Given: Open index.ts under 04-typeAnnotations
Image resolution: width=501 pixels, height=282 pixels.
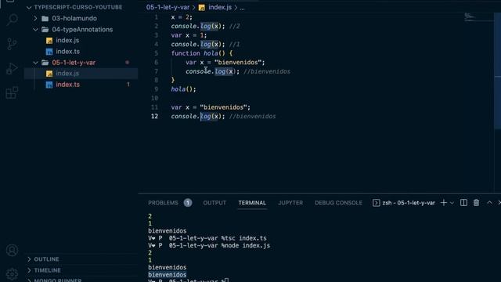Looking at the screenshot, I should [x=68, y=52].
